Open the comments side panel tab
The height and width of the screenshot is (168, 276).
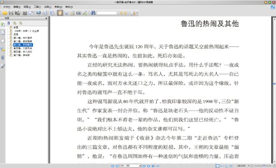click(x=3, y=49)
